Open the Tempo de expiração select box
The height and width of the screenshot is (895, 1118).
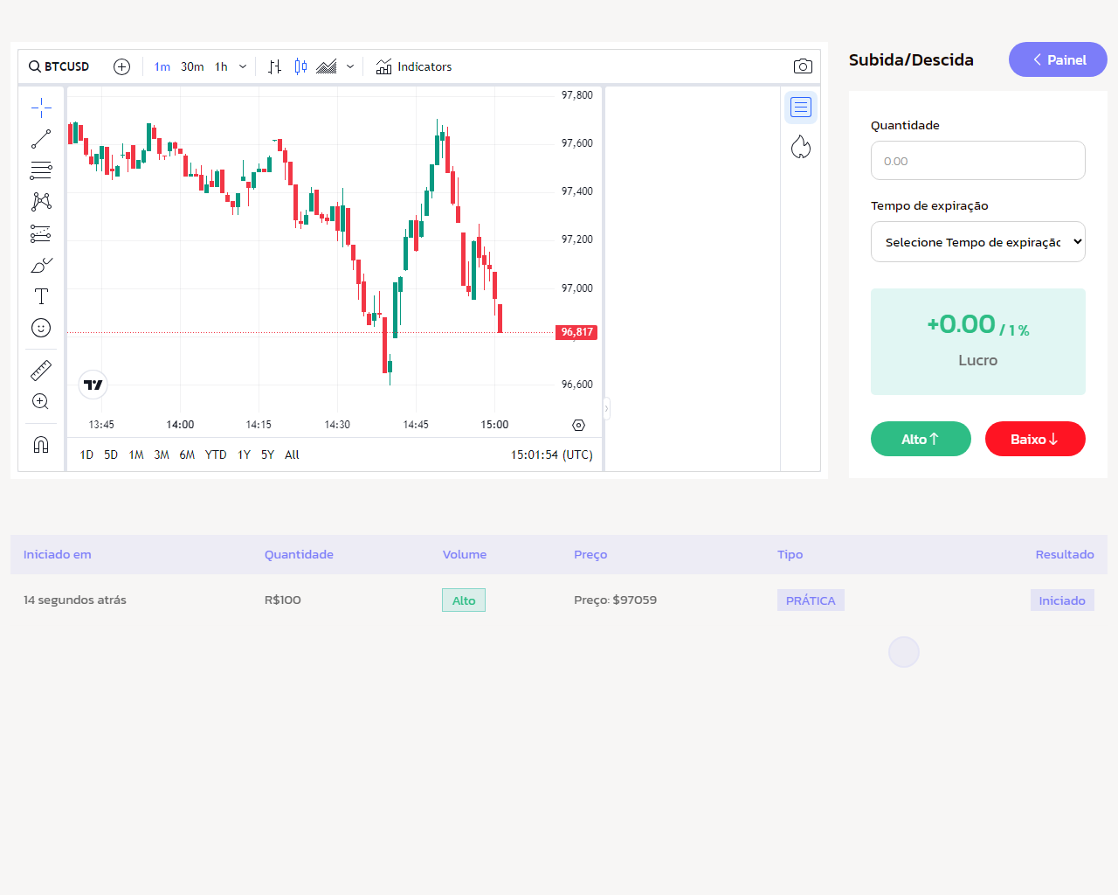[977, 242]
